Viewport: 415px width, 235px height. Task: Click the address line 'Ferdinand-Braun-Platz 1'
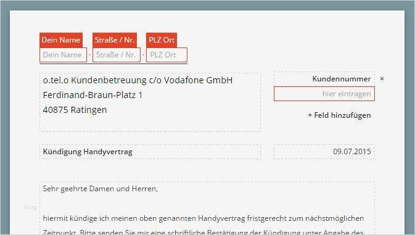(x=92, y=95)
